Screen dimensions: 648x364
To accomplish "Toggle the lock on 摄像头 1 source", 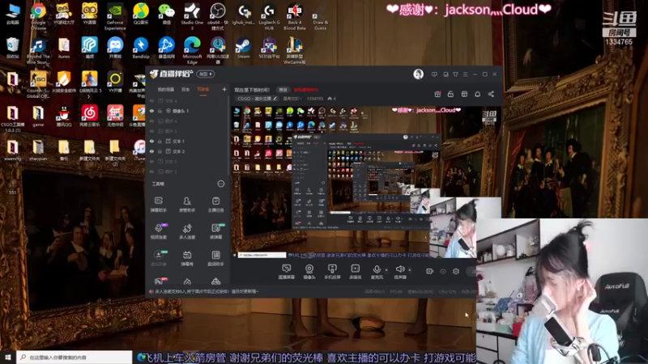I will click(160, 111).
